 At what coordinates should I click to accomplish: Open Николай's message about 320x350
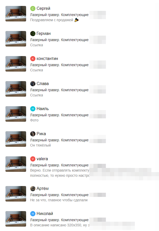pyautogui.click(x=60, y=225)
